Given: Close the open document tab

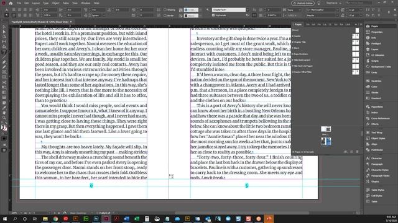Looking at the screenshot, I should [71, 22].
